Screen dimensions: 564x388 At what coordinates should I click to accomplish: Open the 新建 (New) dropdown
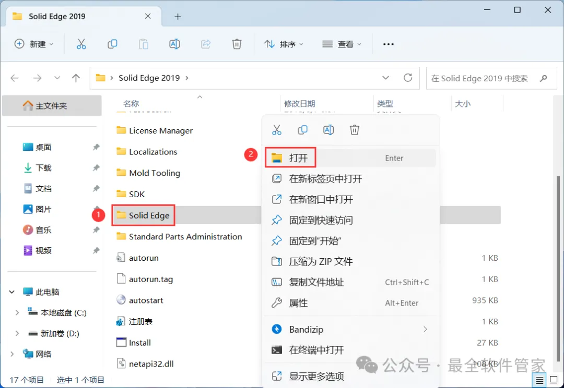coord(34,44)
